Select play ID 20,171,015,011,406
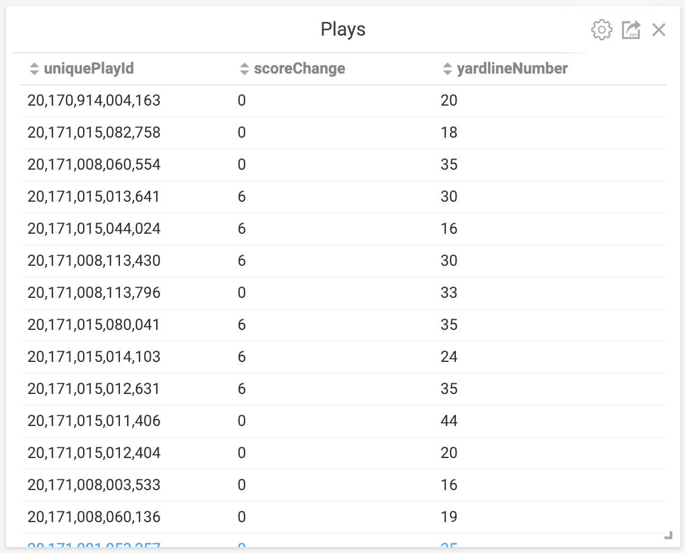Screen dimensions: 685x553 pos(94,421)
